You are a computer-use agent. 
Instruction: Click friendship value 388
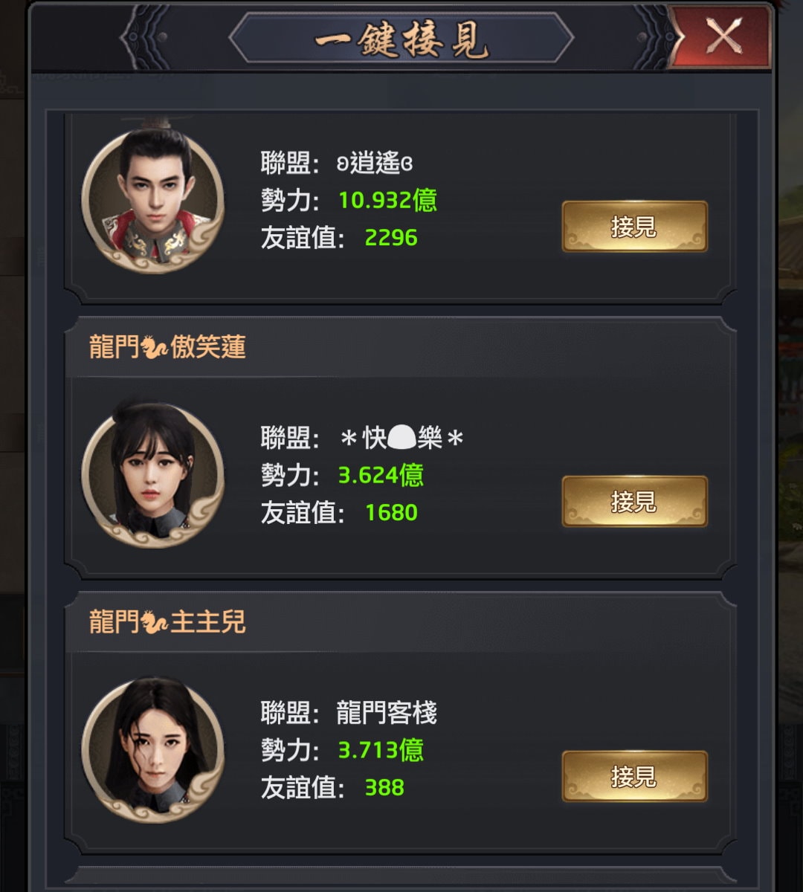pyautogui.click(x=384, y=788)
